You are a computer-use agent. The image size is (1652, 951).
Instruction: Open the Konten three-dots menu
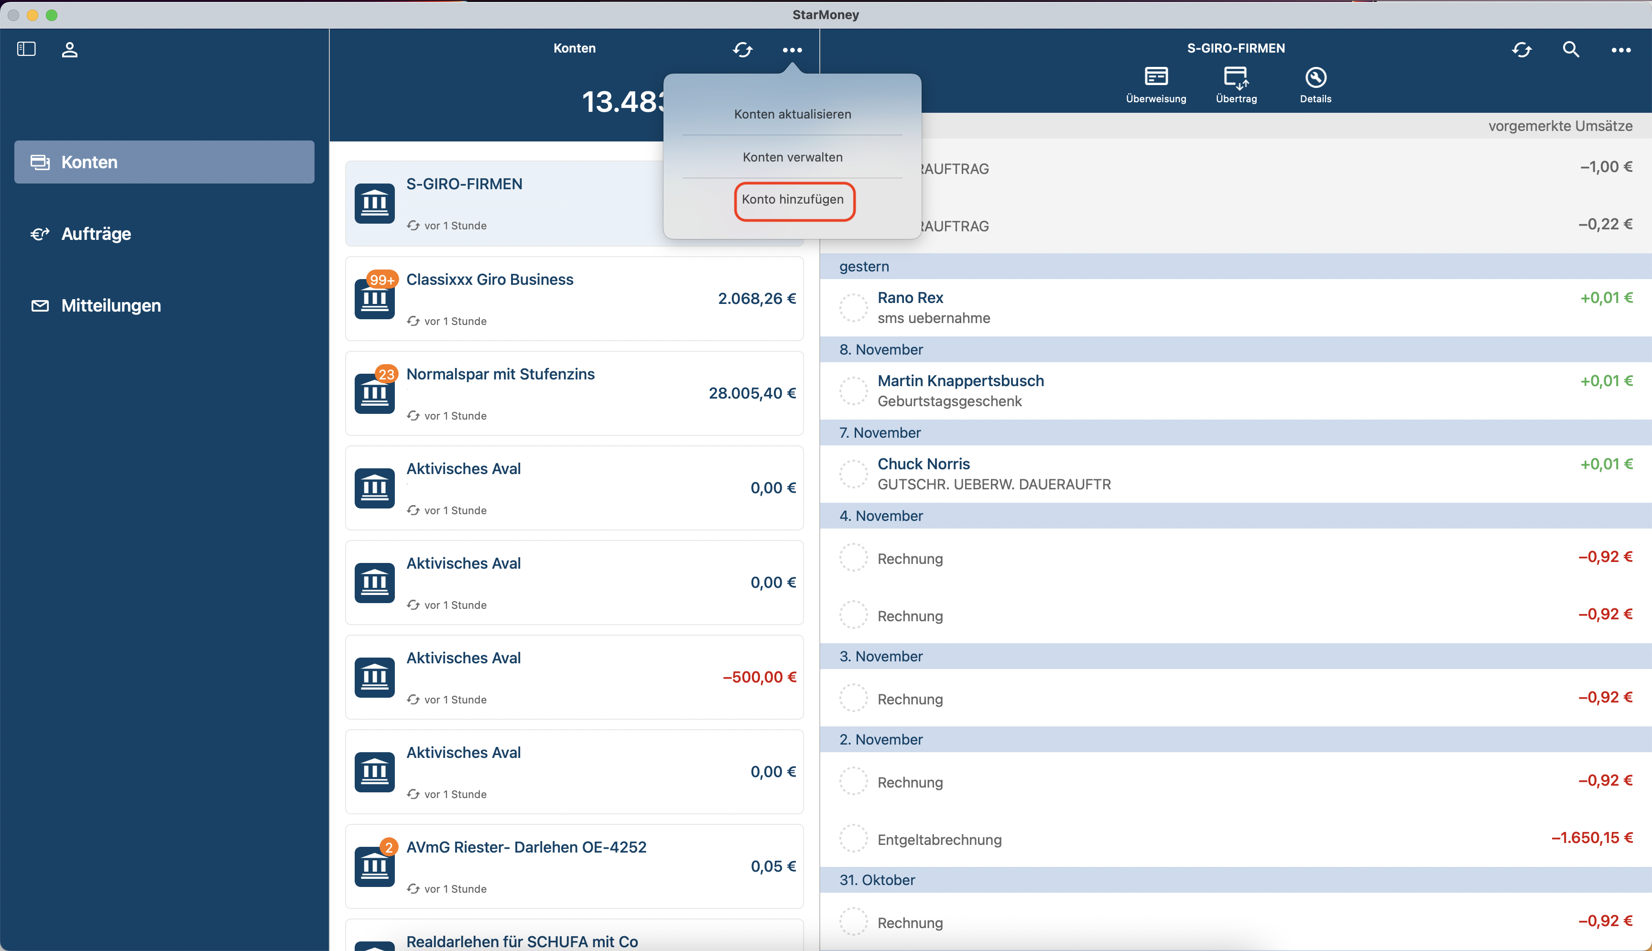point(793,50)
